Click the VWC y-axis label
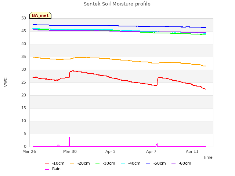This screenshot has width=235, height=176. pos(6,82)
